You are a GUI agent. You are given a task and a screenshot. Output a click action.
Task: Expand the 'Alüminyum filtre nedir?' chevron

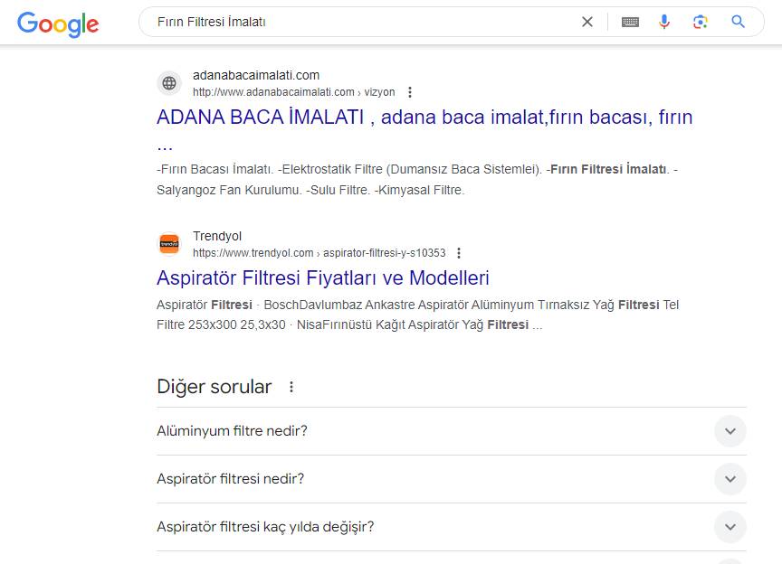(730, 431)
